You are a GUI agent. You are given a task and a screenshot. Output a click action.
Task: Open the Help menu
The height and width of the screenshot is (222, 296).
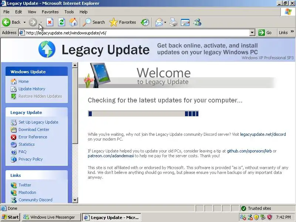tap(84, 12)
